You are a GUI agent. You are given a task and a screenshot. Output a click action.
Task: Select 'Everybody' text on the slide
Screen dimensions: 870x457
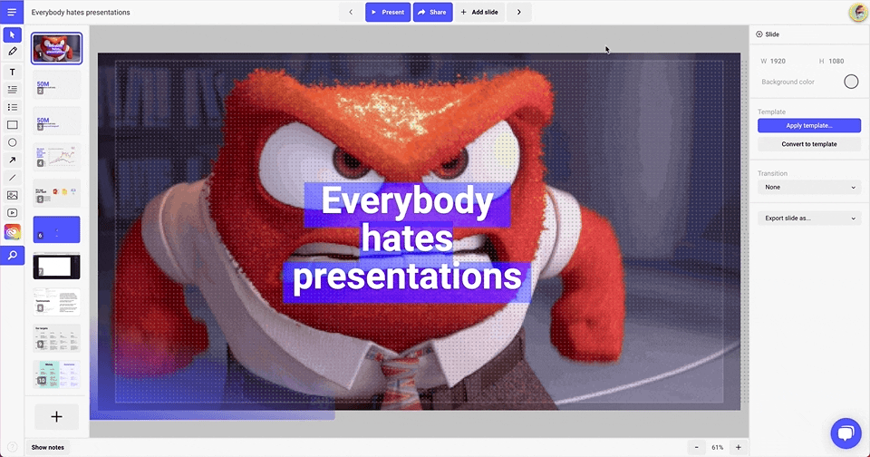(x=407, y=200)
